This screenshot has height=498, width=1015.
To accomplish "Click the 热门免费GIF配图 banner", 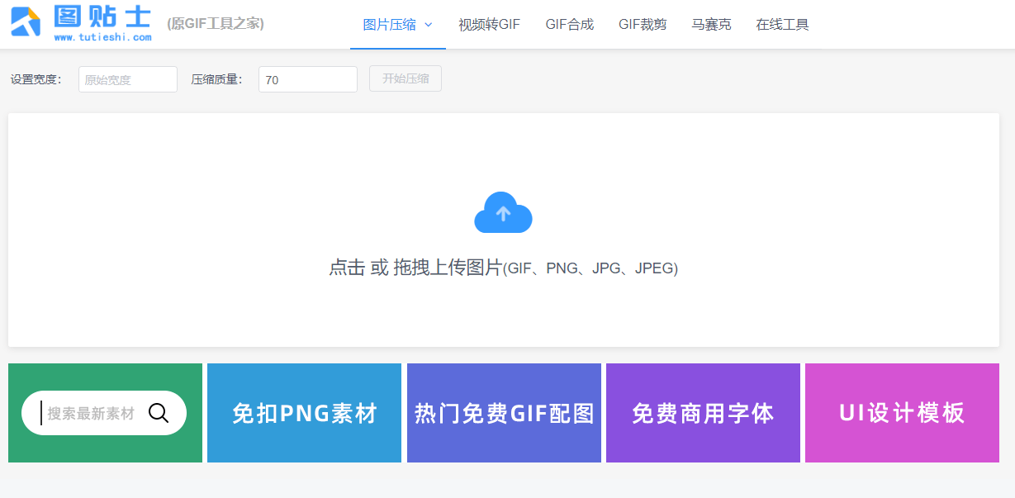I will click(x=504, y=412).
